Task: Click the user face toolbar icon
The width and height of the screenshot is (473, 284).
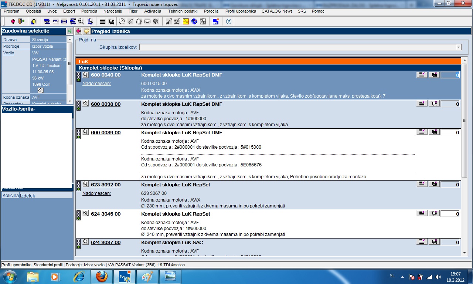Action: pos(34,21)
